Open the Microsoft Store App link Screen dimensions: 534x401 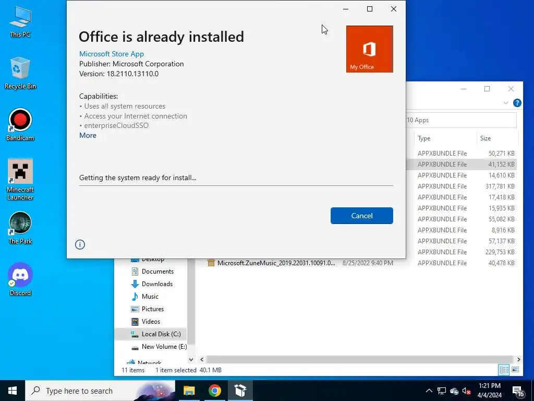tap(112, 54)
